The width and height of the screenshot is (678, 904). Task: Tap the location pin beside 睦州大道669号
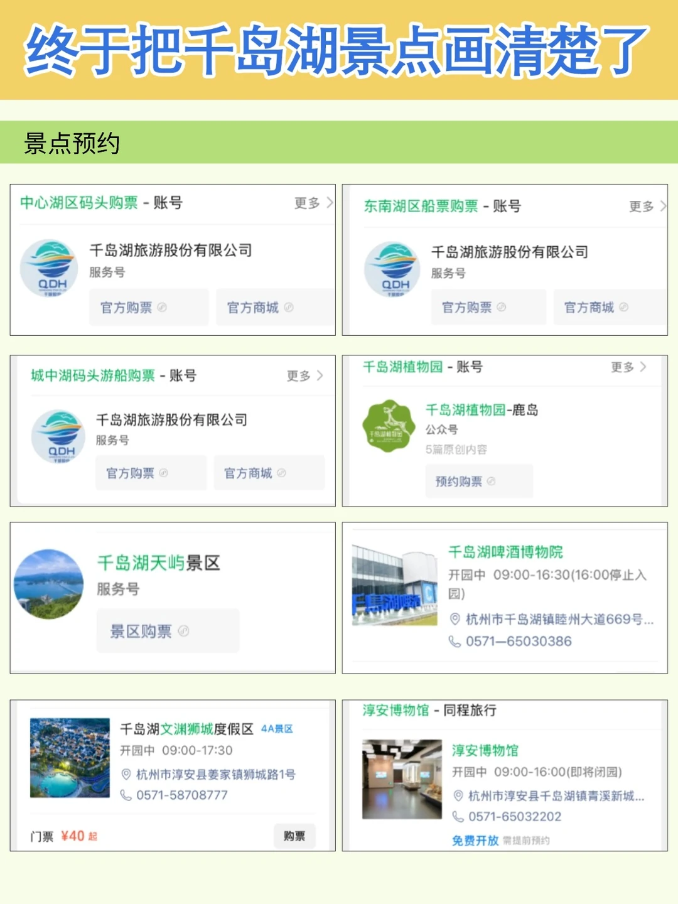[455, 619]
